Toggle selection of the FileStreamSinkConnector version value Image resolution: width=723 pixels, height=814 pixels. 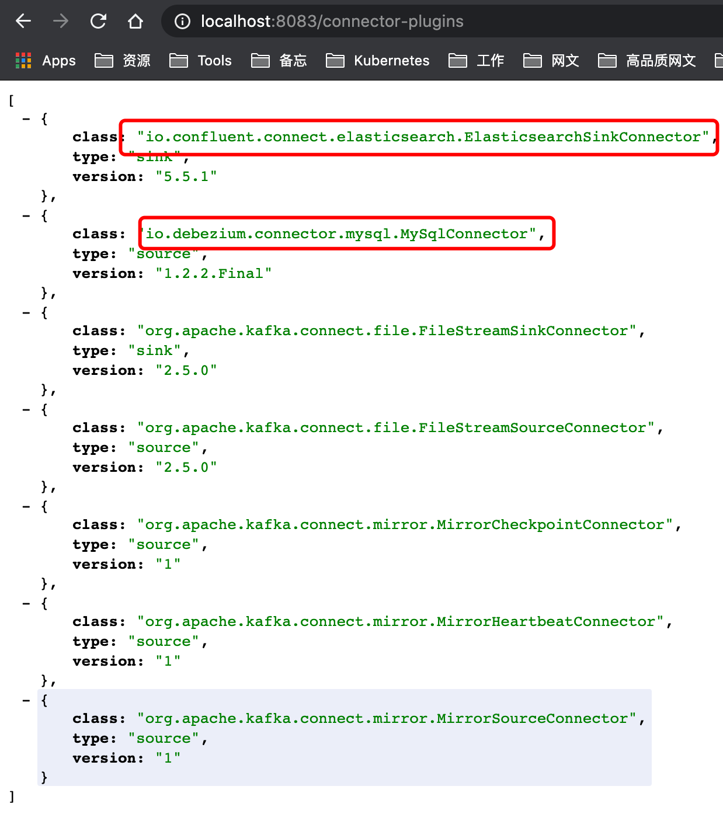coord(186,370)
